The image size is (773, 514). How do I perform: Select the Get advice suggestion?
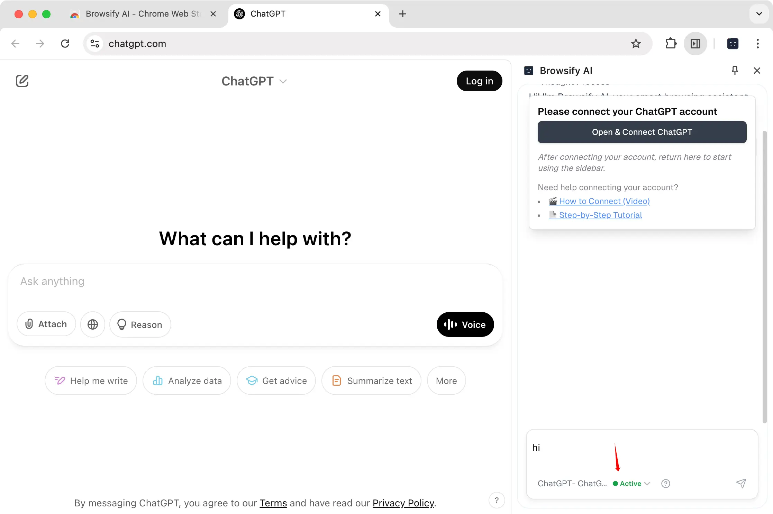tap(276, 380)
